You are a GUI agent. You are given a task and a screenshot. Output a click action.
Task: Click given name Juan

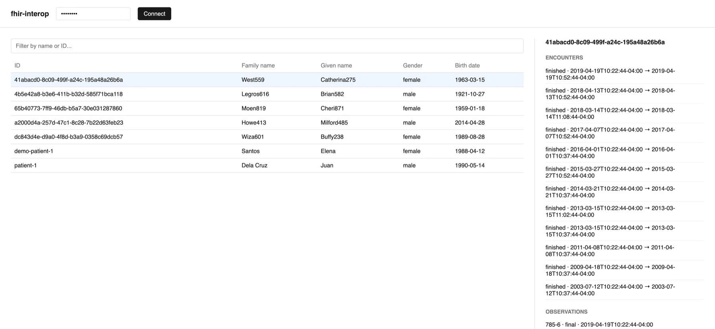point(327,165)
